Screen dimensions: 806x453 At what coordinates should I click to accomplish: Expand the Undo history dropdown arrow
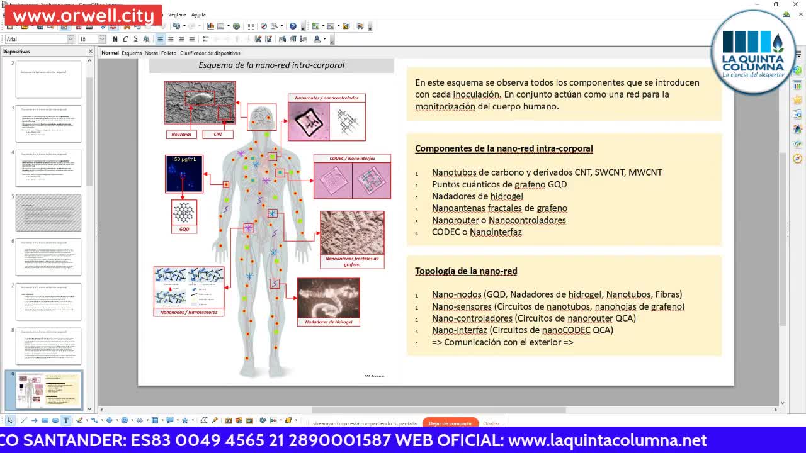click(x=184, y=26)
